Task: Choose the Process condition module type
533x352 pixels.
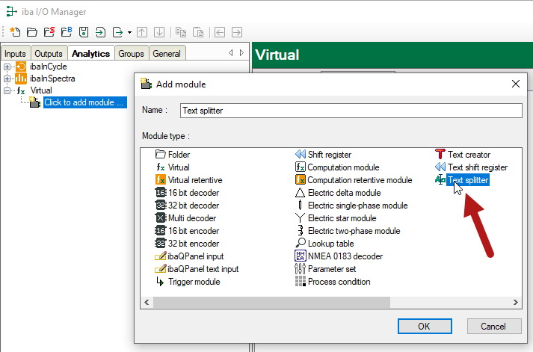Action: coord(339,282)
